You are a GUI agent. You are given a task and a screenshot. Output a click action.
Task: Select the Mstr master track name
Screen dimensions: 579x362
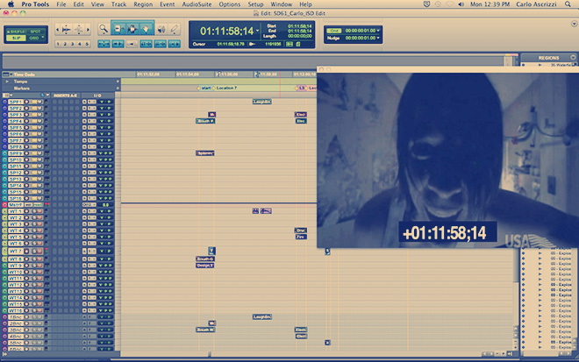pyautogui.click(x=16, y=204)
